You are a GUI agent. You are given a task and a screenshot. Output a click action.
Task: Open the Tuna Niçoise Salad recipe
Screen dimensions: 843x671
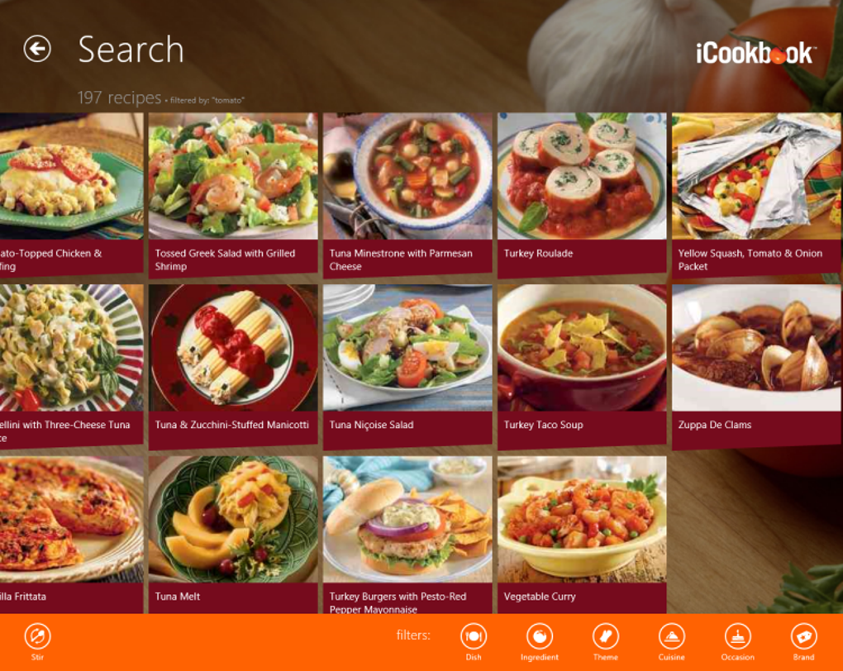pos(407,367)
